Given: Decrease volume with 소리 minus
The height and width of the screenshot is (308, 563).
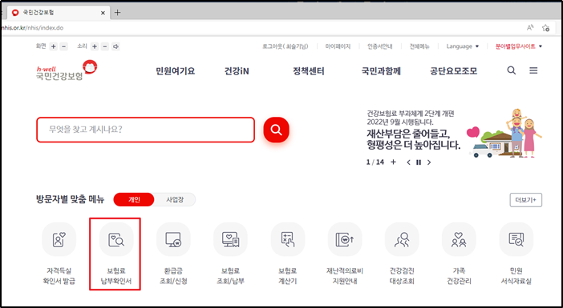Looking at the screenshot, I should (105, 46).
